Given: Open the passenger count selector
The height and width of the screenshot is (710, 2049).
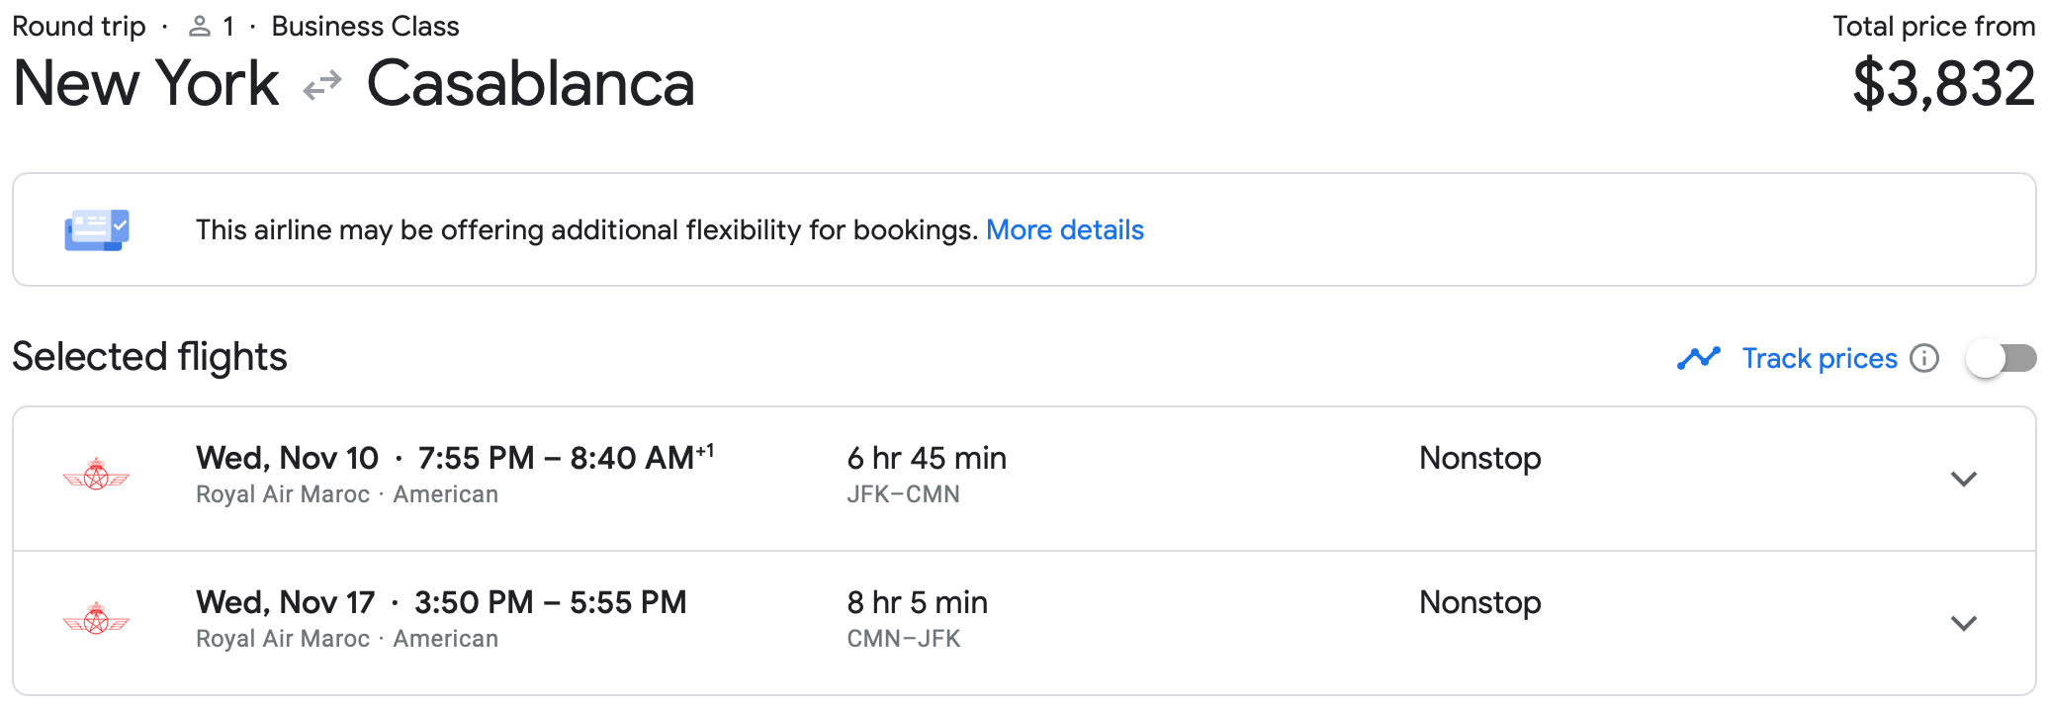Looking at the screenshot, I should coord(214,26).
